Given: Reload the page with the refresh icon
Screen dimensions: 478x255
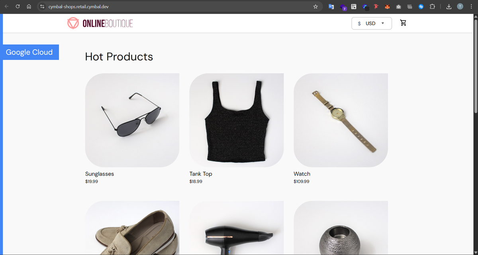Looking at the screenshot, I should 18,6.
